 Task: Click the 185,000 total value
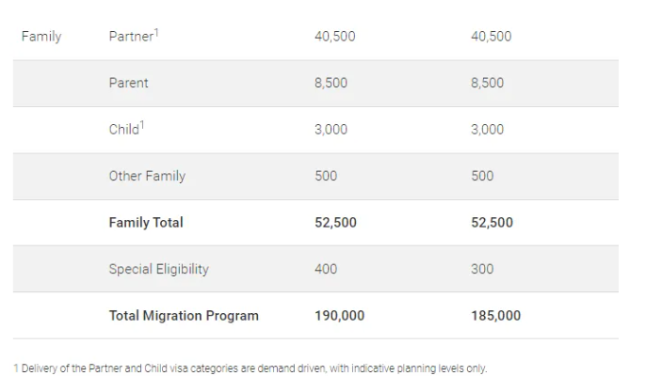coord(494,316)
